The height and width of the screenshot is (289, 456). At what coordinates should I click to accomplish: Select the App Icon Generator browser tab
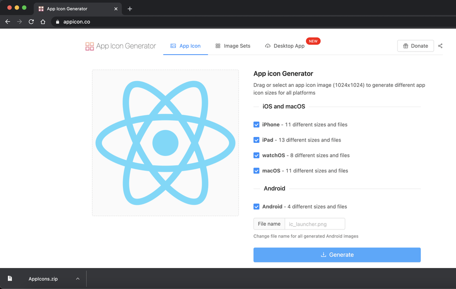[78, 9]
